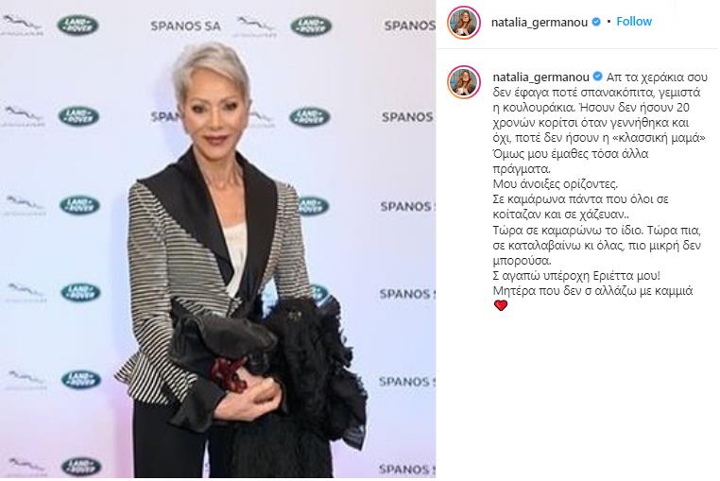Click the topmost SPANOS SA backdrop text
The image size is (720, 481).
click(185, 26)
